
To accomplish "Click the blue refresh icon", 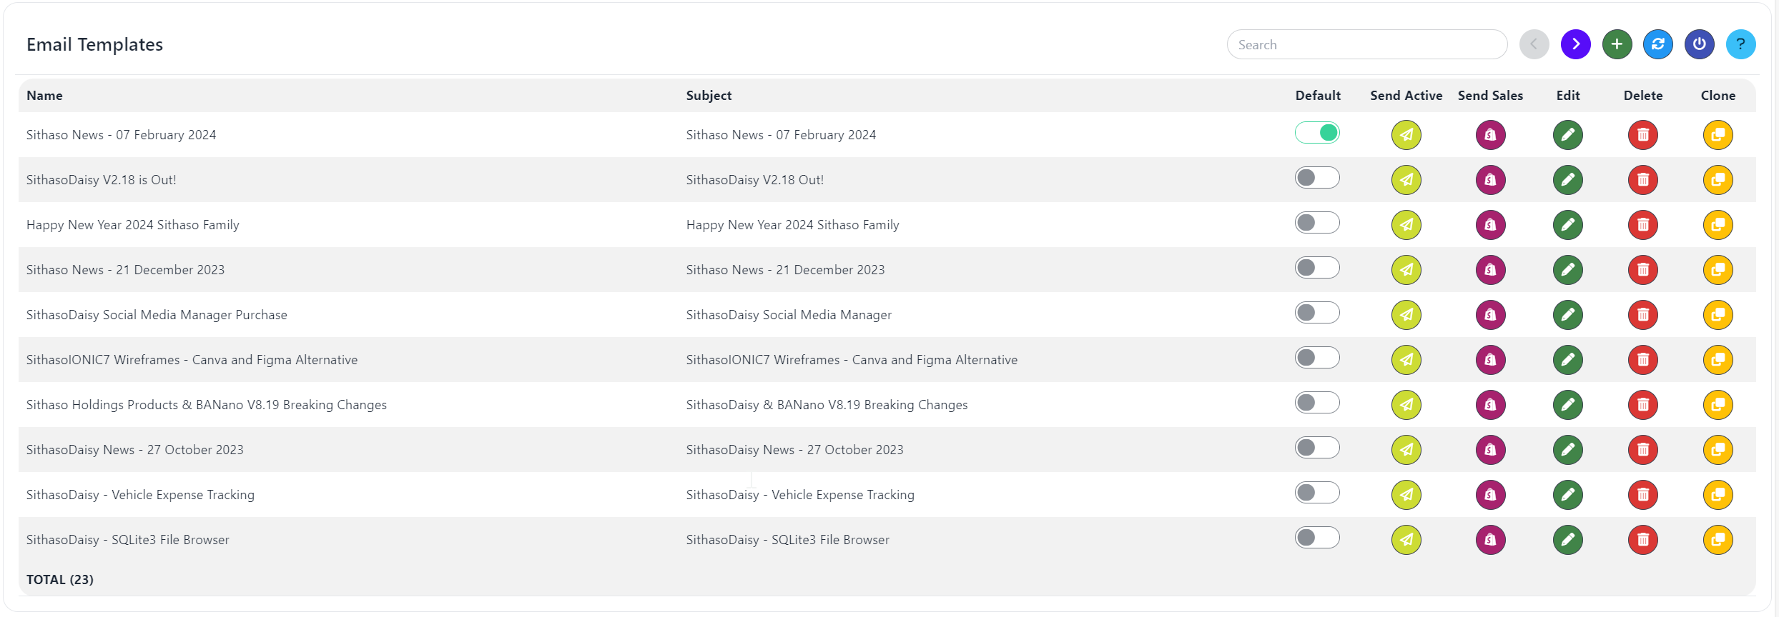I will click(x=1658, y=44).
